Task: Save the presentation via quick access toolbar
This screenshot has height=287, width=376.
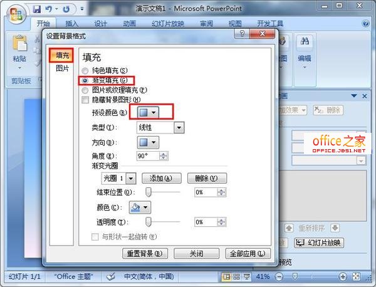Action: point(36,9)
